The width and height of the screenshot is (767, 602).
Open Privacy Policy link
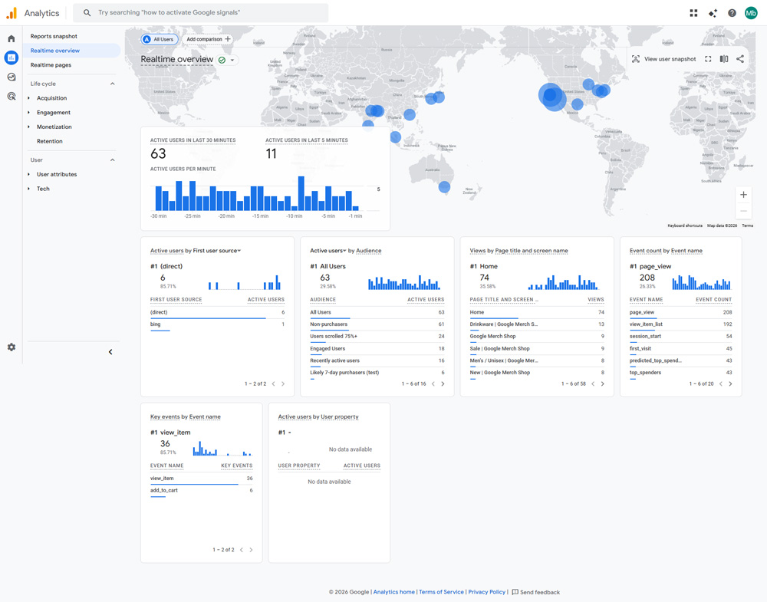pos(487,592)
